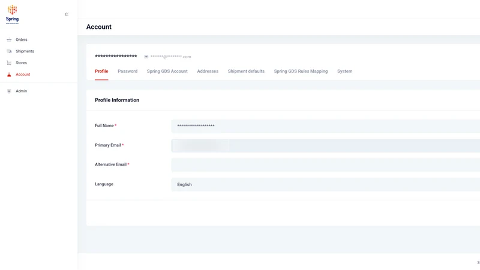Click the Alternative Email input field
Screen dimensions: 480x270
(325, 165)
